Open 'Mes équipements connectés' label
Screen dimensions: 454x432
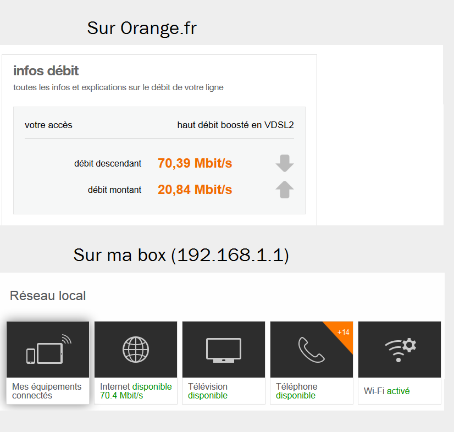pyautogui.click(x=47, y=391)
